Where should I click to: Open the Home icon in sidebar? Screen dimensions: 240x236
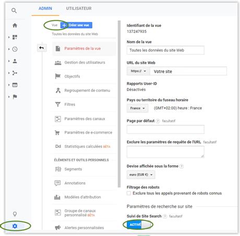coord(15,26)
